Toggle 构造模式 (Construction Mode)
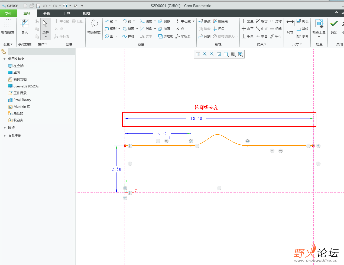 pyautogui.click(x=94, y=27)
